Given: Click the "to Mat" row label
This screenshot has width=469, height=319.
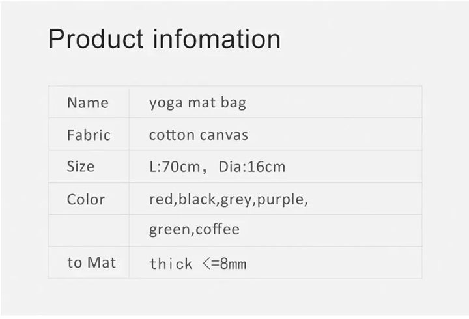Looking at the screenshot, I should pyautogui.click(x=91, y=262).
